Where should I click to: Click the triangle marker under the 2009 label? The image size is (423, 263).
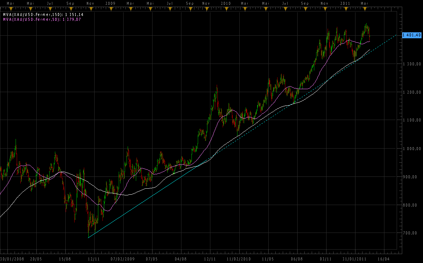pos(110,8)
